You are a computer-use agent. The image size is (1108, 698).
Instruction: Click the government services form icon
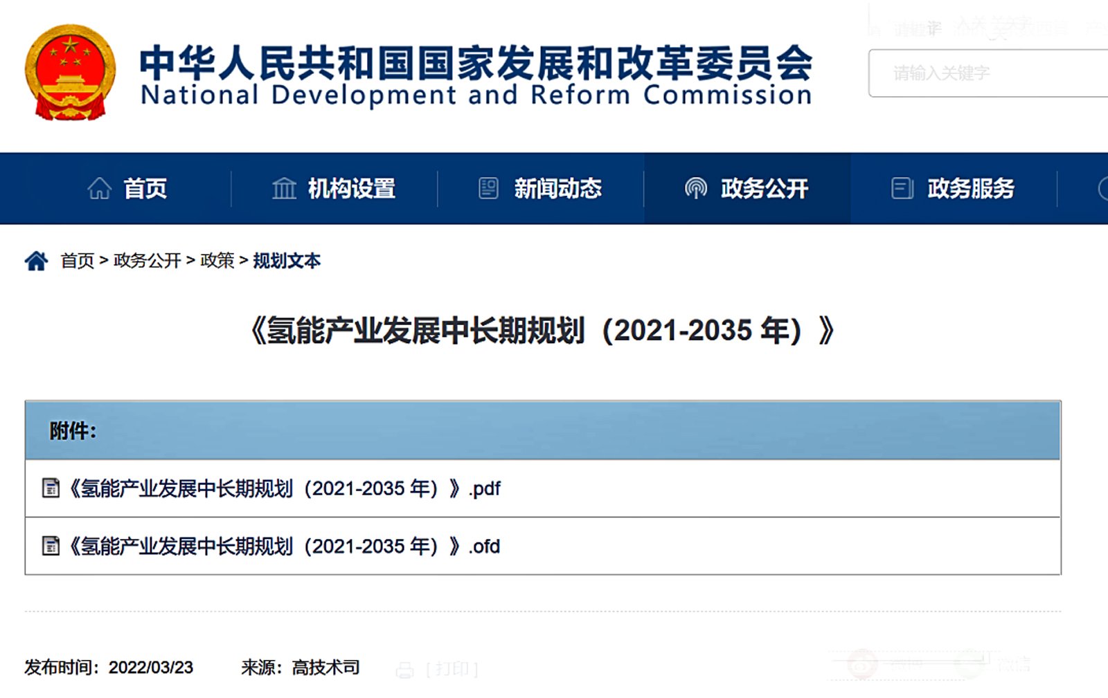tap(902, 188)
